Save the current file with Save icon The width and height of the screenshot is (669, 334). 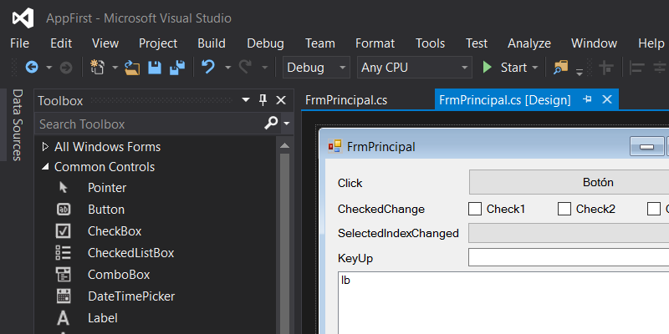pyautogui.click(x=155, y=68)
